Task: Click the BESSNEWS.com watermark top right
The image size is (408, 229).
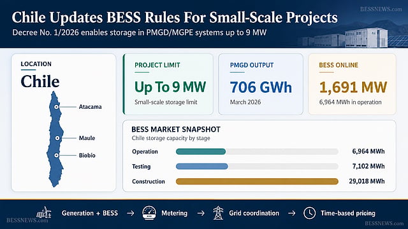Action: (381, 9)
